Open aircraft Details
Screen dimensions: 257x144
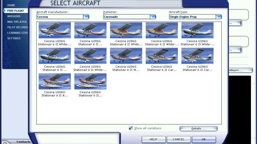click(198, 128)
